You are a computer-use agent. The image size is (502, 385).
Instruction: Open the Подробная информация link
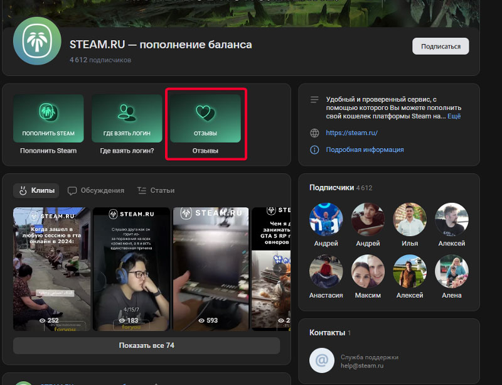pyautogui.click(x=365, y=149)
